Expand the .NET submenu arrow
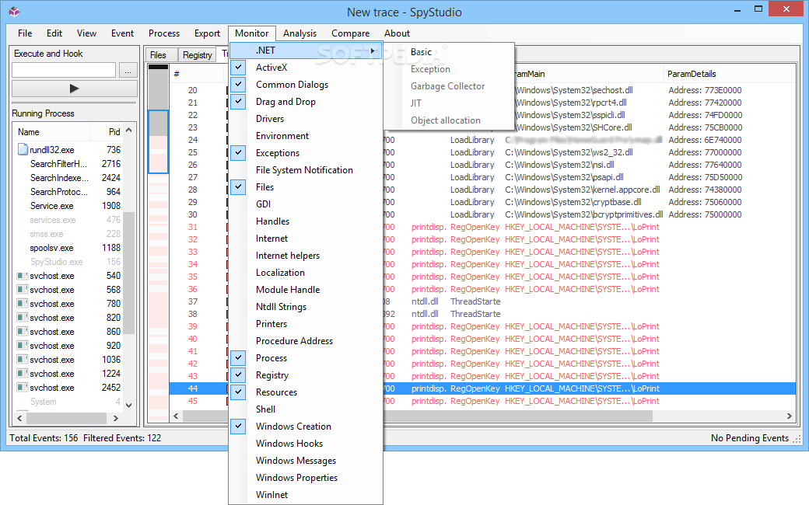Viewport: 809px width, 505px height. click(373, 50)
